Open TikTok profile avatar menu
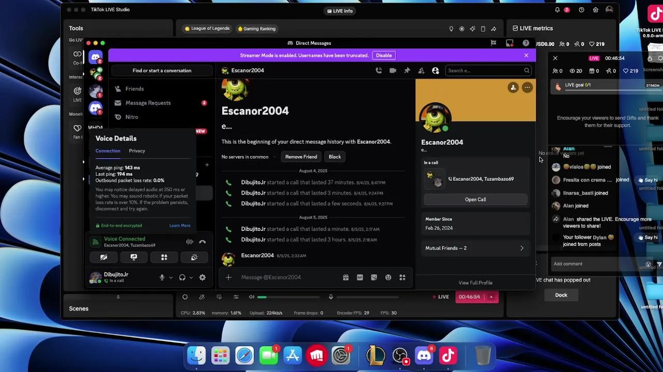 pos(610,10)
